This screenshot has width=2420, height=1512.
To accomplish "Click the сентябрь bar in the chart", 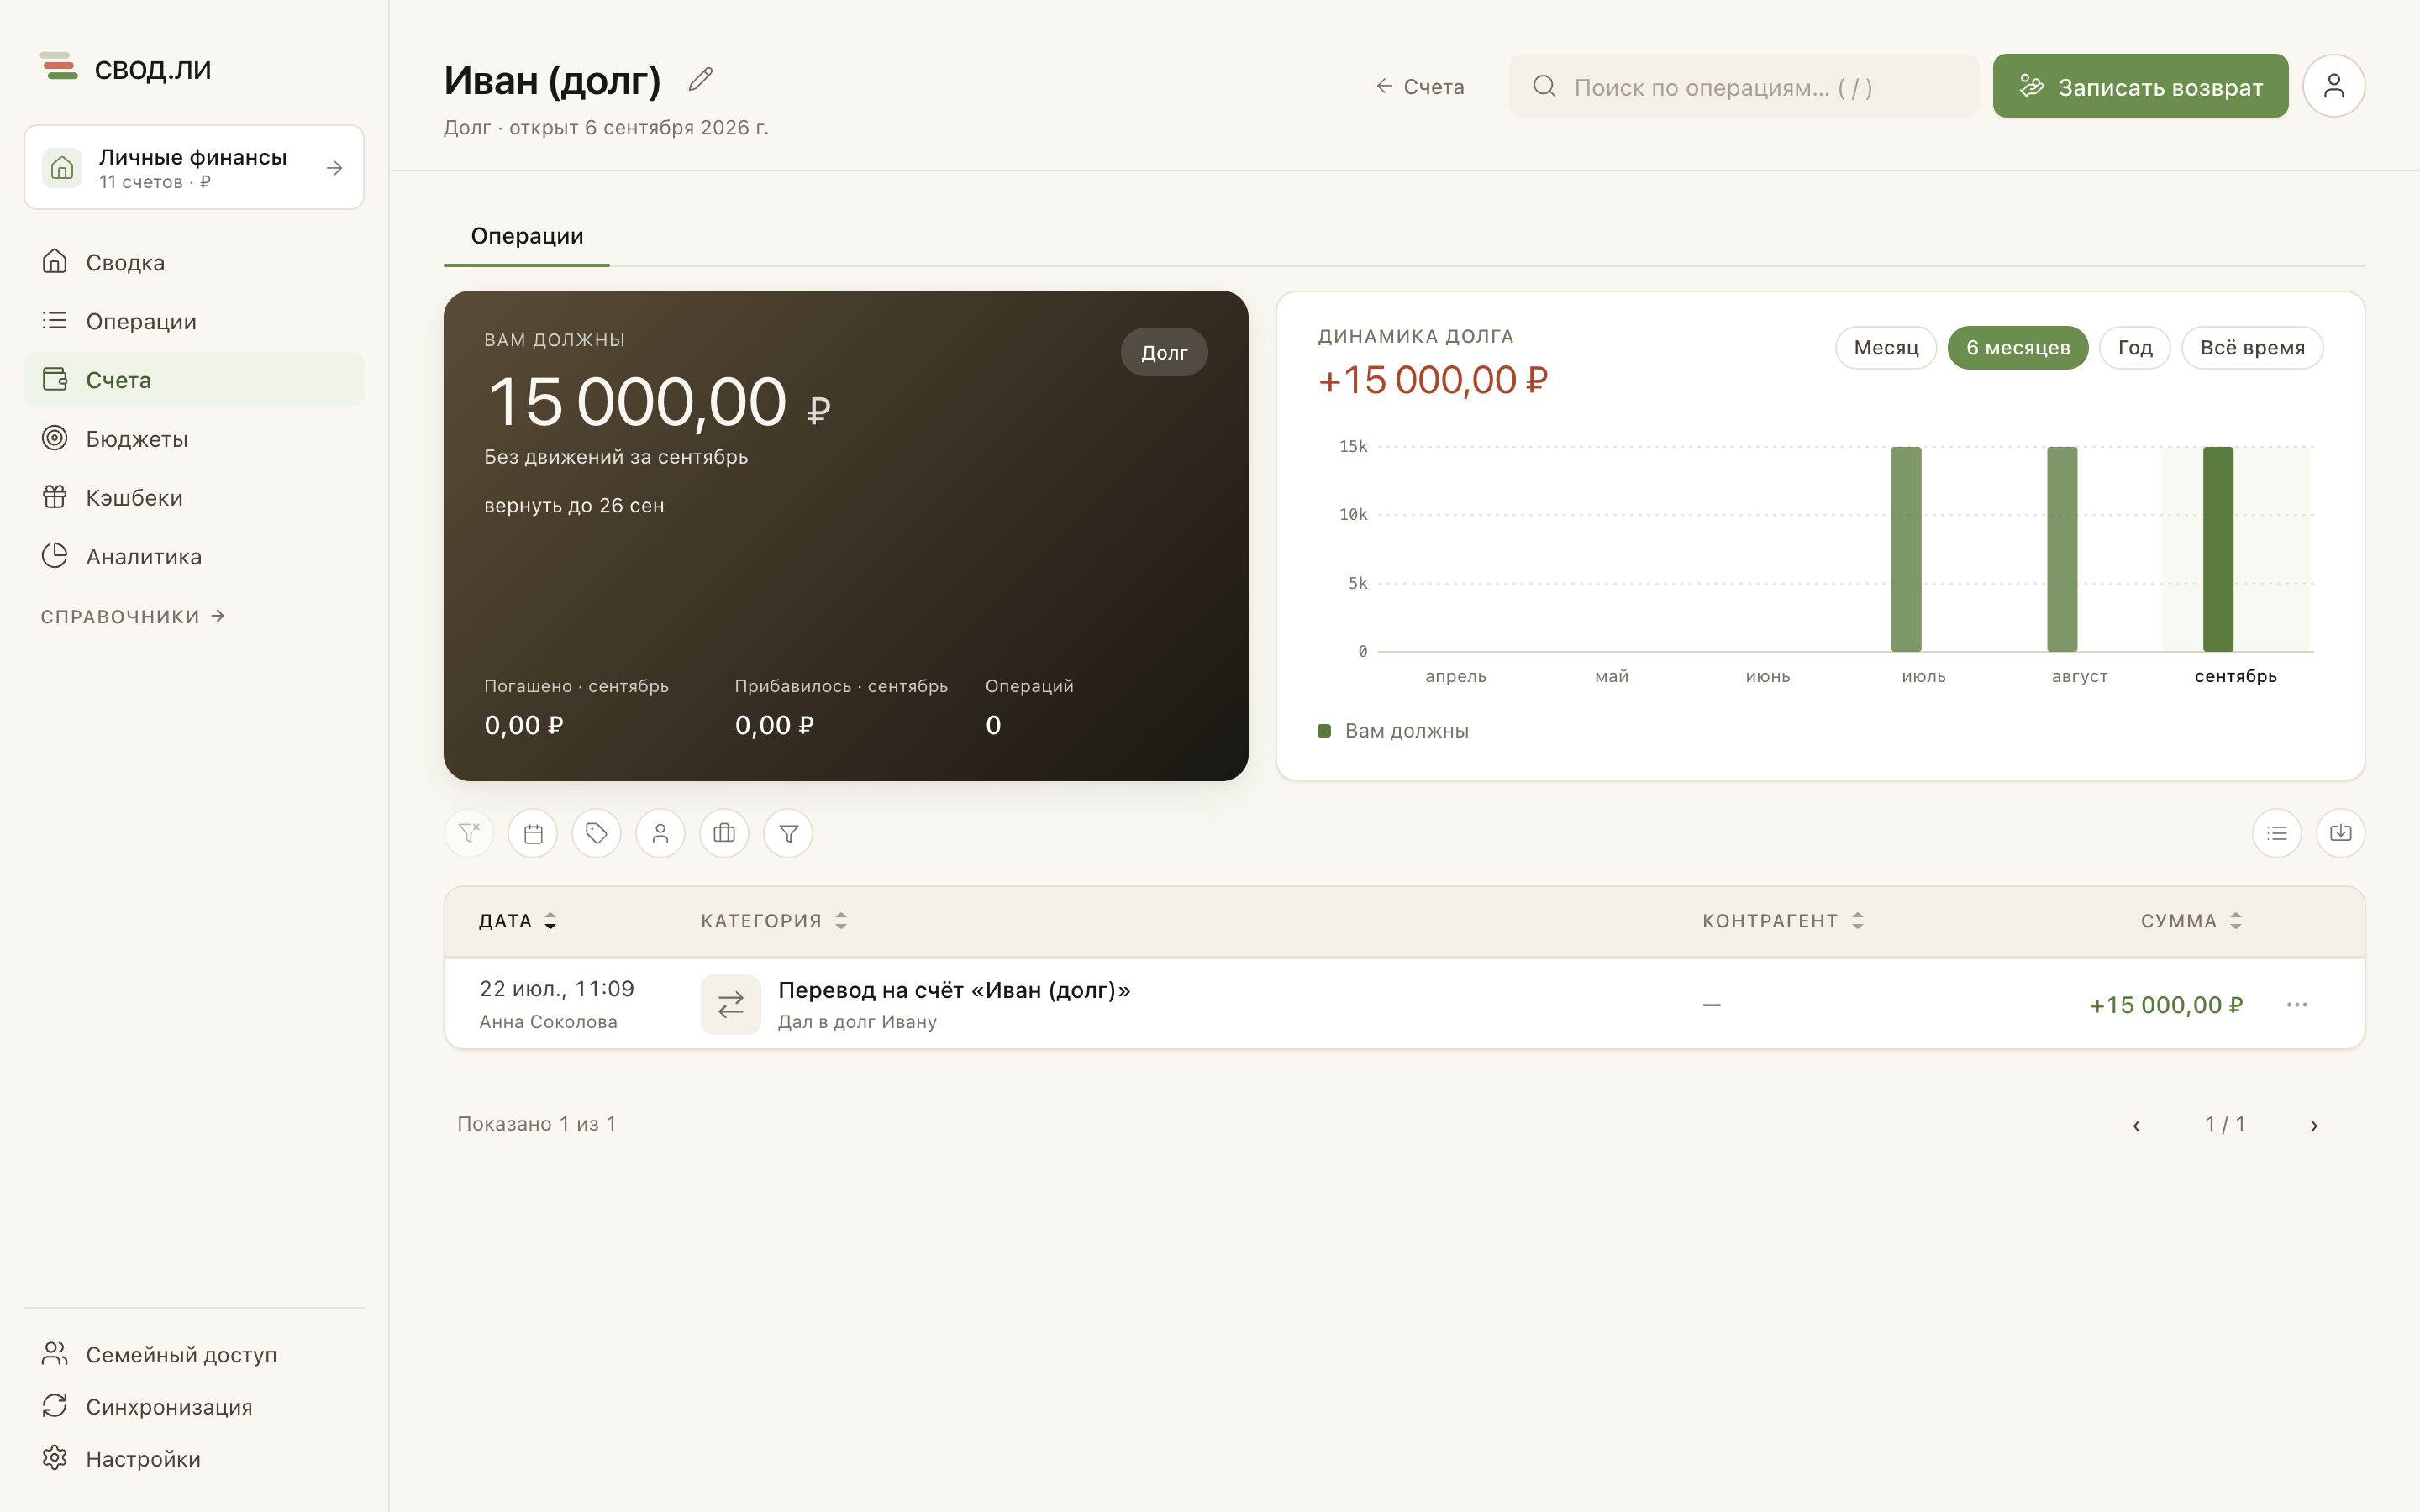I will pyautogui.click(x=2218, y=549).
